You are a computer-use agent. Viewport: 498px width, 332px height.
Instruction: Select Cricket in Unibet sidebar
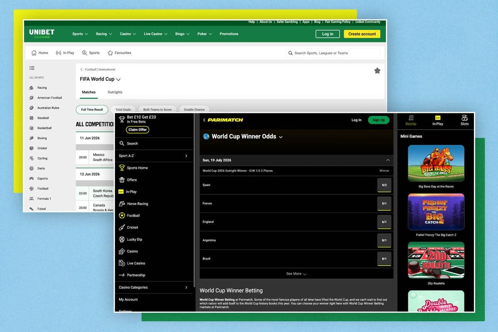point(38,148)
